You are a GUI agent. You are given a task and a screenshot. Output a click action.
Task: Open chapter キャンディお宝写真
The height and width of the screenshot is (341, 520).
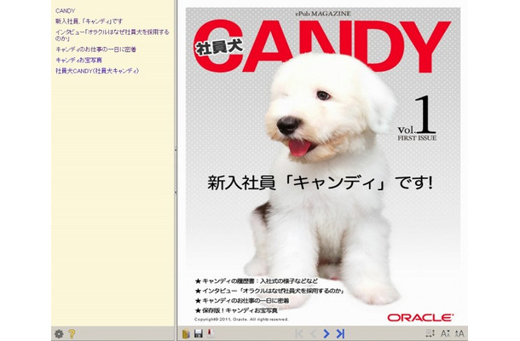78,60
